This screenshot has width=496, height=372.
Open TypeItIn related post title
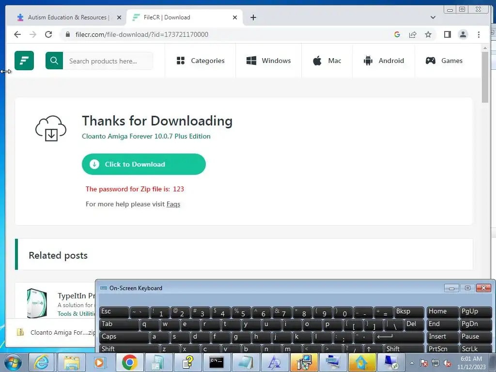tap(76, 296)
